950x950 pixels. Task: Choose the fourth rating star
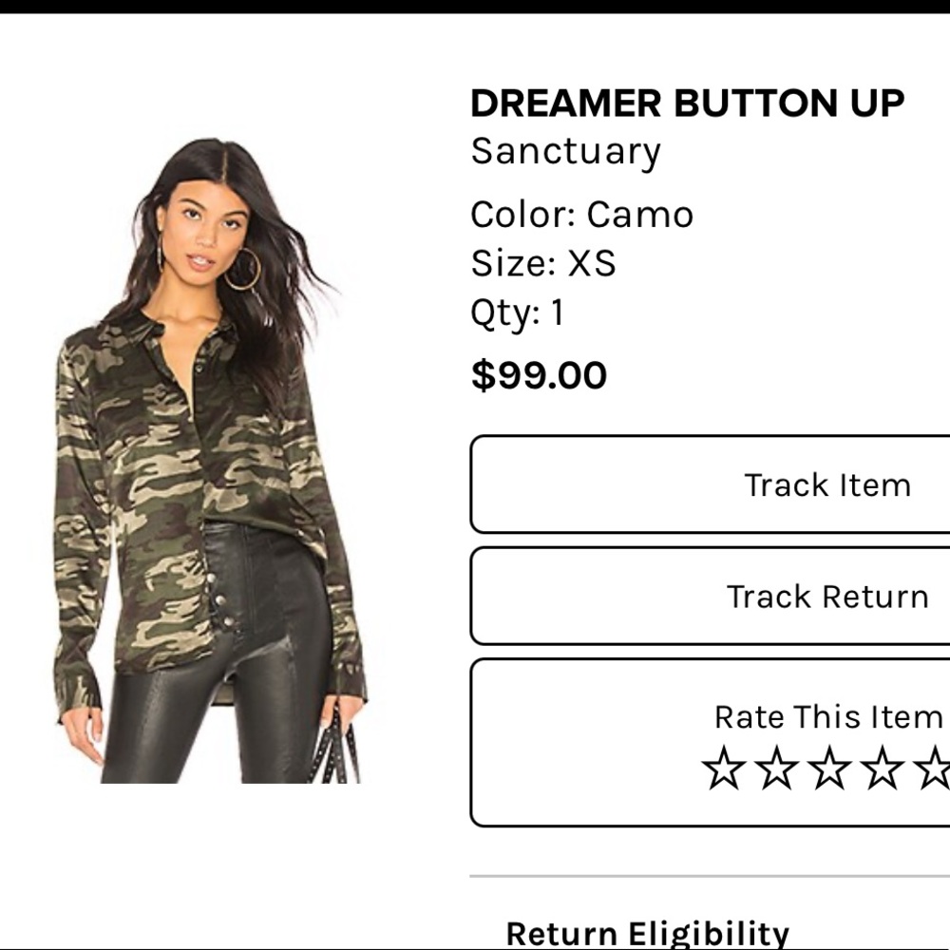click(882, 769)
